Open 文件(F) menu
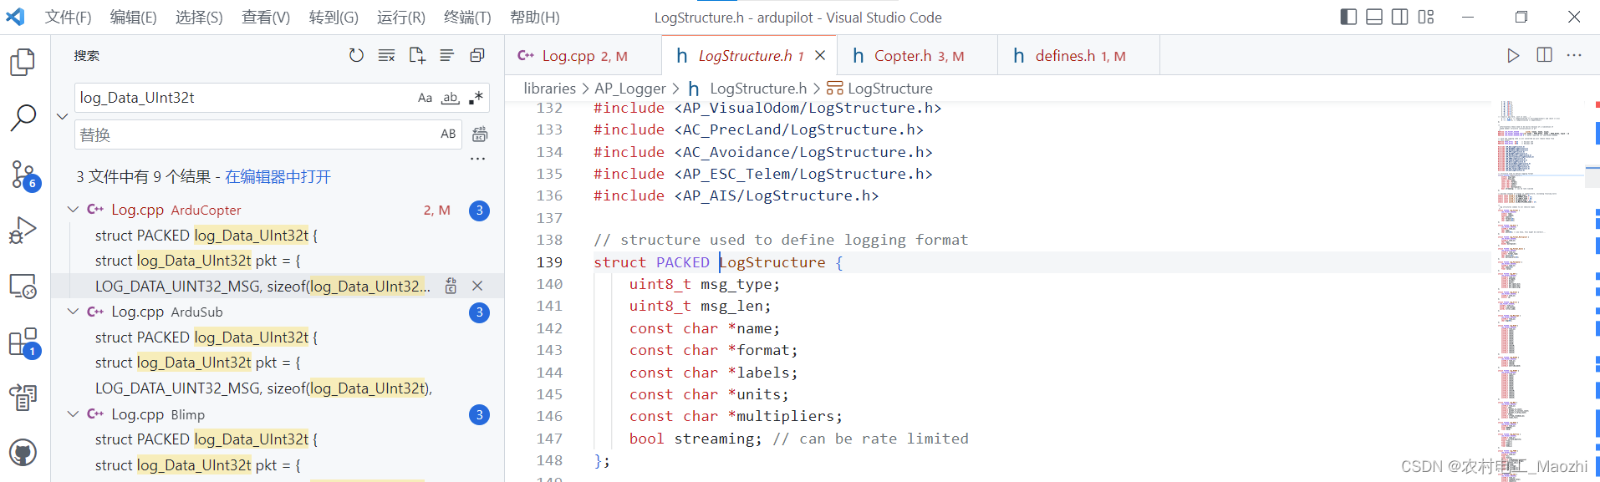The image size is (1600, 482). coord(69,17)
